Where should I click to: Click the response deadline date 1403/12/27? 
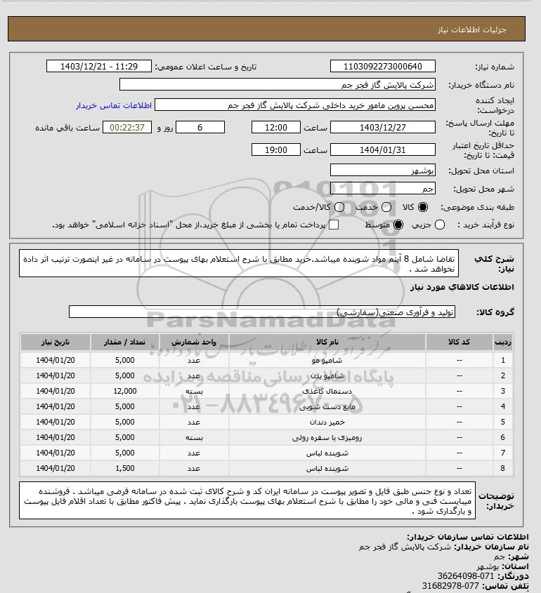(x=383, y=127)
